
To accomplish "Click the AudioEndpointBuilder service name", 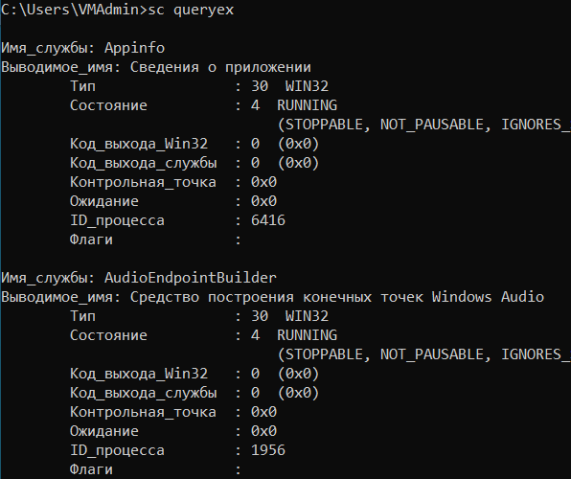I will click(191, 278).
